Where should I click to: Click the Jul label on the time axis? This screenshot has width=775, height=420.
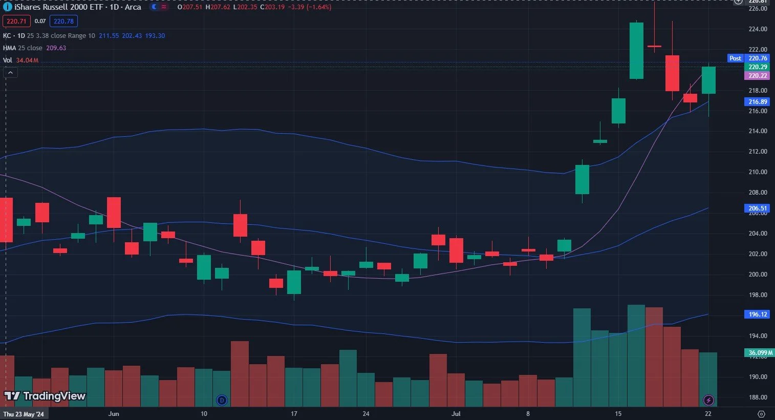coord(456,414)
